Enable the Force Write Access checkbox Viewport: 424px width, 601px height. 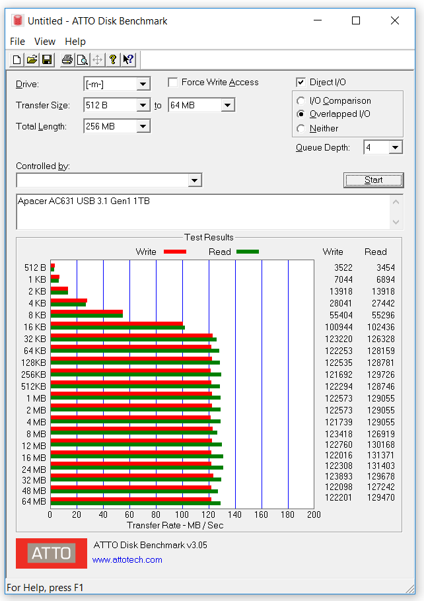[173, 83]
